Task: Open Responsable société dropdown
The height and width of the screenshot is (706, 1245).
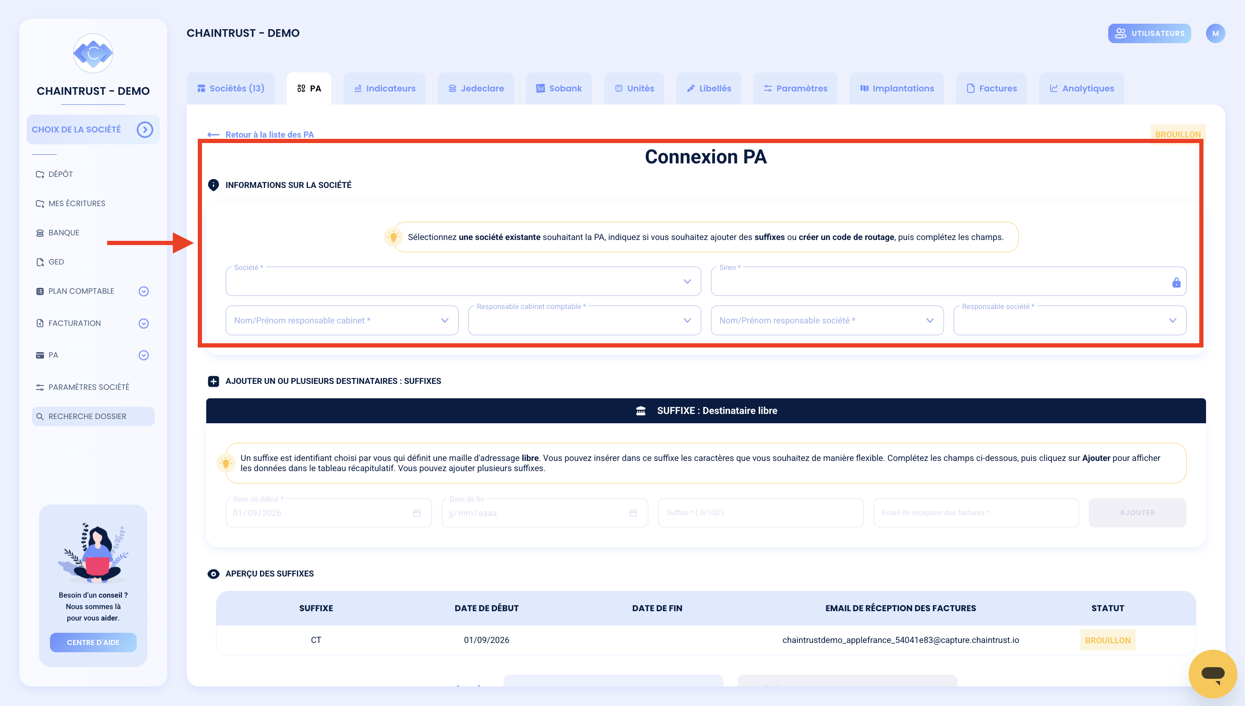Action: pyautogui.click(x=1070, y=320)
